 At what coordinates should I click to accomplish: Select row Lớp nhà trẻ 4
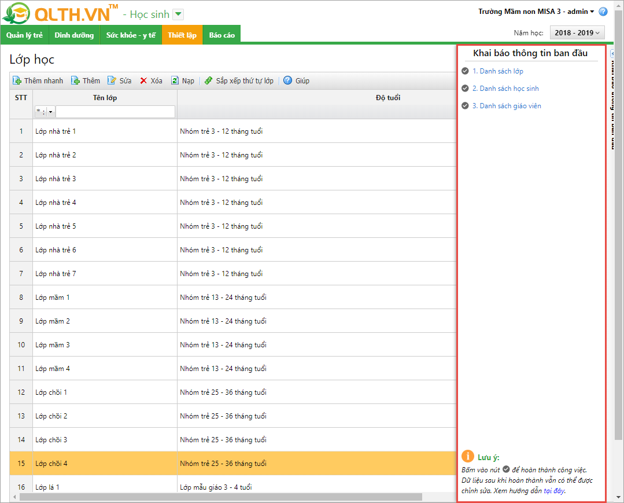(233, 203)
